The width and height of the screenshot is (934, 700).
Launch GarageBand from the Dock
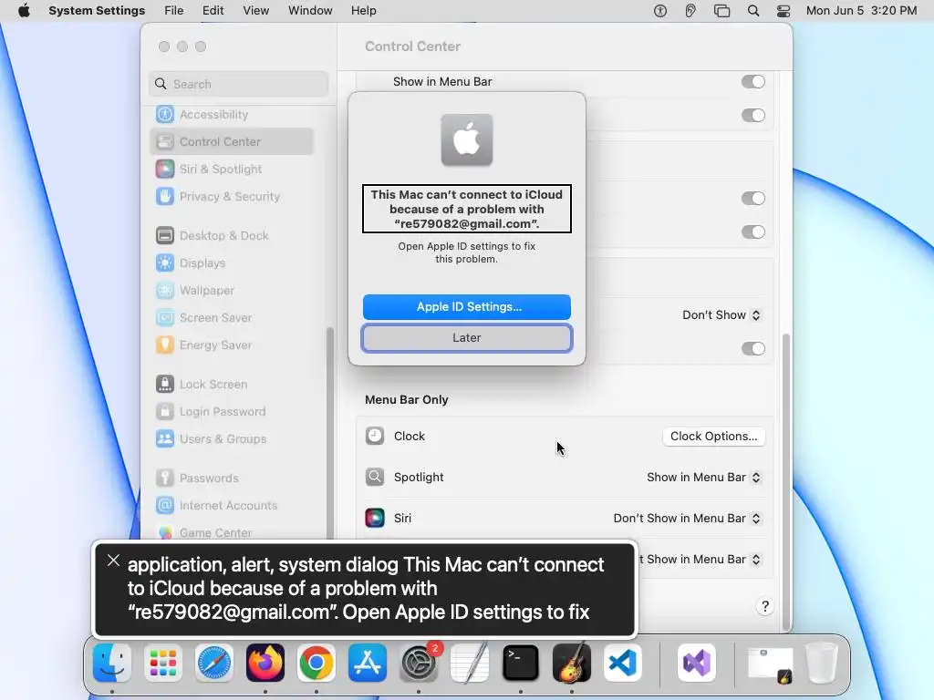click(572, 663)
